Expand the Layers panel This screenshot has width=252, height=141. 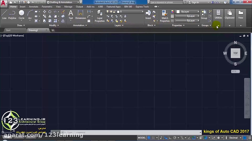pos(119,25)
